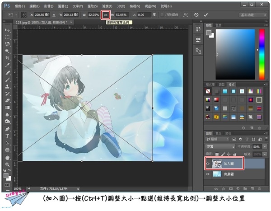The height and width of the screenshot is (211, 271).
Task: Select the Zoom tool in toolbar
Action: pos(7,164)
